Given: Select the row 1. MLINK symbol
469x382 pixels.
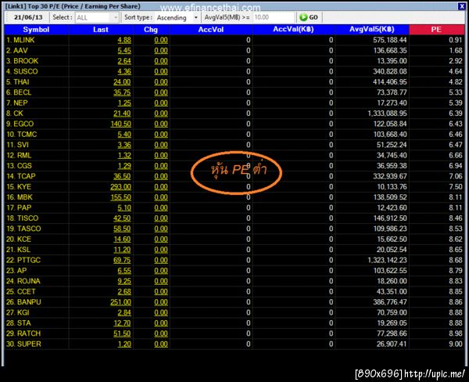Looking at the screenshot, I should (20, 40).
